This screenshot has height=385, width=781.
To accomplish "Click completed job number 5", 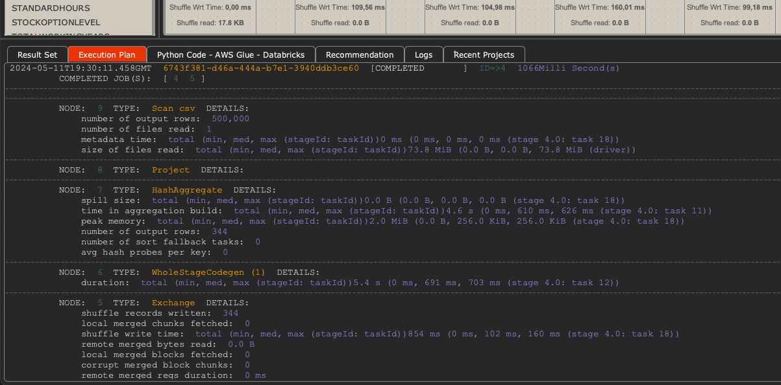I will (192, 78).
